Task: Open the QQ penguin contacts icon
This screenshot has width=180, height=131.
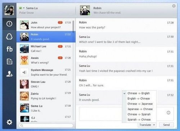Action: tap(9, 37)
